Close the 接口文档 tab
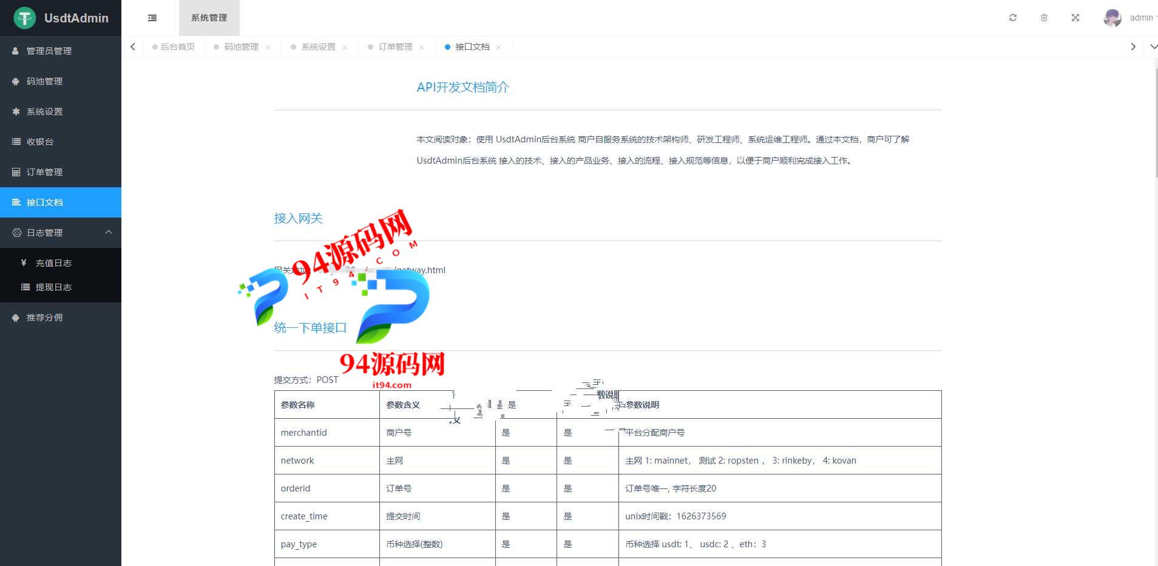Image resolution: width=1158 pixels, height=566 pixels. (498, 47)
